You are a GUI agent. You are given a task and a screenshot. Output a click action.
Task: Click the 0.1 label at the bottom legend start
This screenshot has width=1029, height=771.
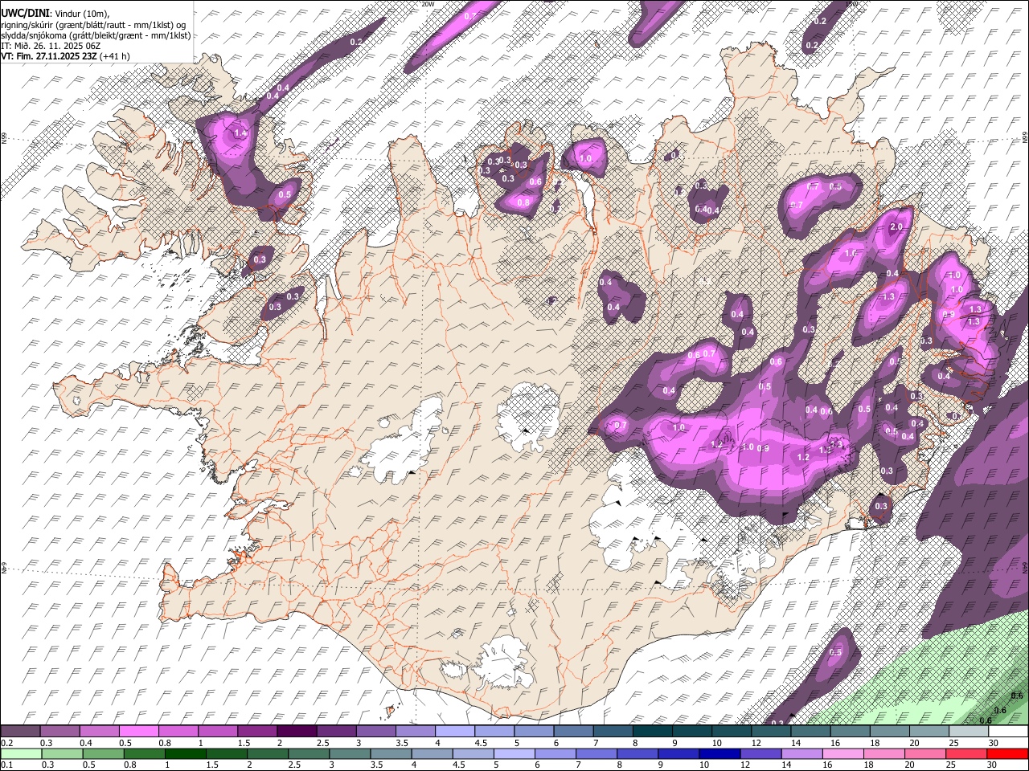point(6,765)
